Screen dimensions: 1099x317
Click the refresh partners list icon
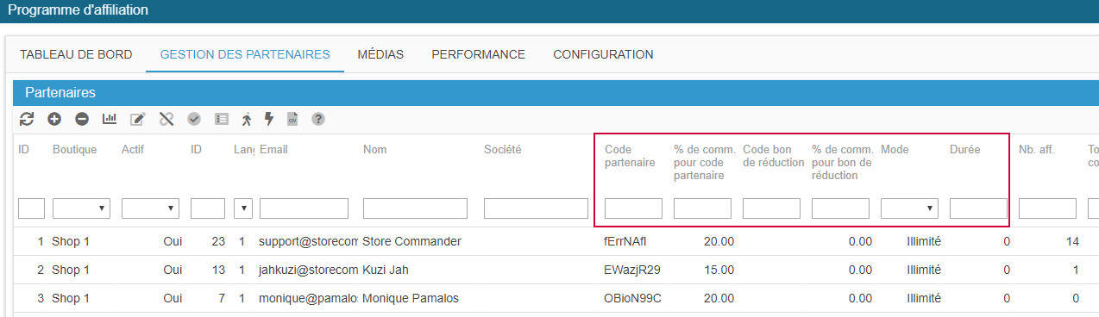click(x=27, y=119)
